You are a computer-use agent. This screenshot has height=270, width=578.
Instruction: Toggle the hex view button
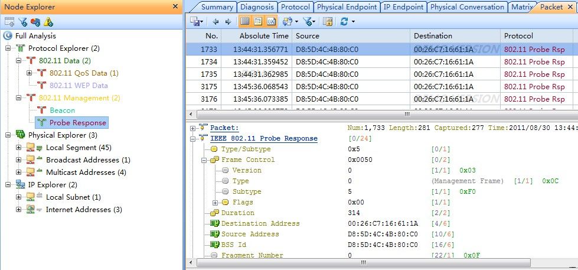271,21
